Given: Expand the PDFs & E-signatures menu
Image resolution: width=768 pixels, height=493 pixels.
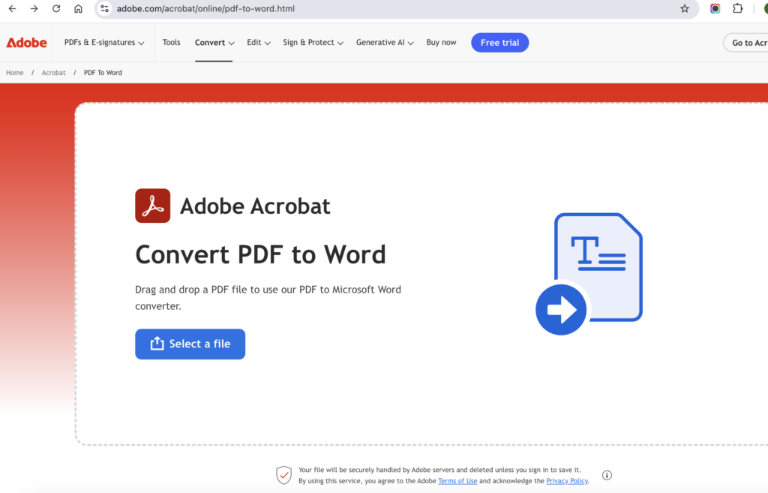Looking at the screenshot, I should pyautogui.click(x=103, y=43).
